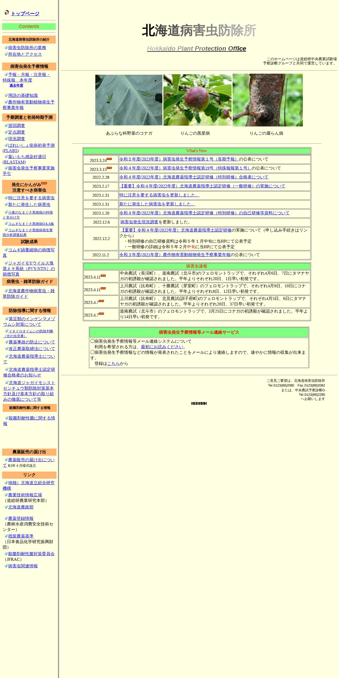Open 葉いもち感染好適日 (BLASTAM) link
This screenshot has height=678, width=339.
pos(24,159)
